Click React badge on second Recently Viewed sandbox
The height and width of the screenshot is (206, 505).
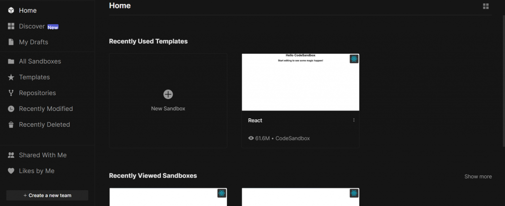(x=354, y=193)
